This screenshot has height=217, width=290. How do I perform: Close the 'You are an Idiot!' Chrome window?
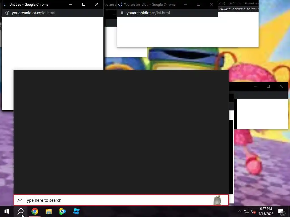click(211, 4)
